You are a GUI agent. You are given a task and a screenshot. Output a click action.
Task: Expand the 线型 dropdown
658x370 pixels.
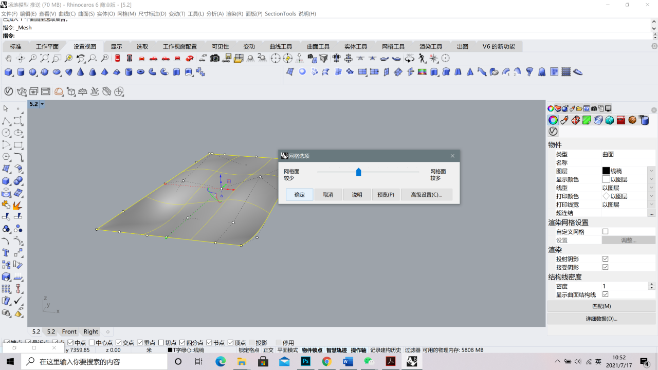(x=651, y=188)
